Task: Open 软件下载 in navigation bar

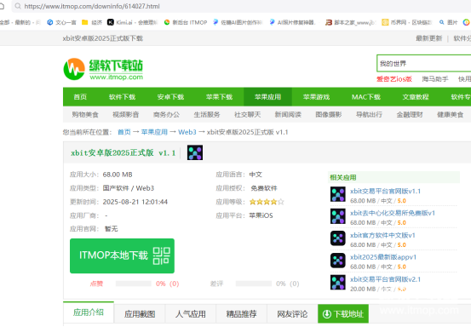Action: click(122, 97)
